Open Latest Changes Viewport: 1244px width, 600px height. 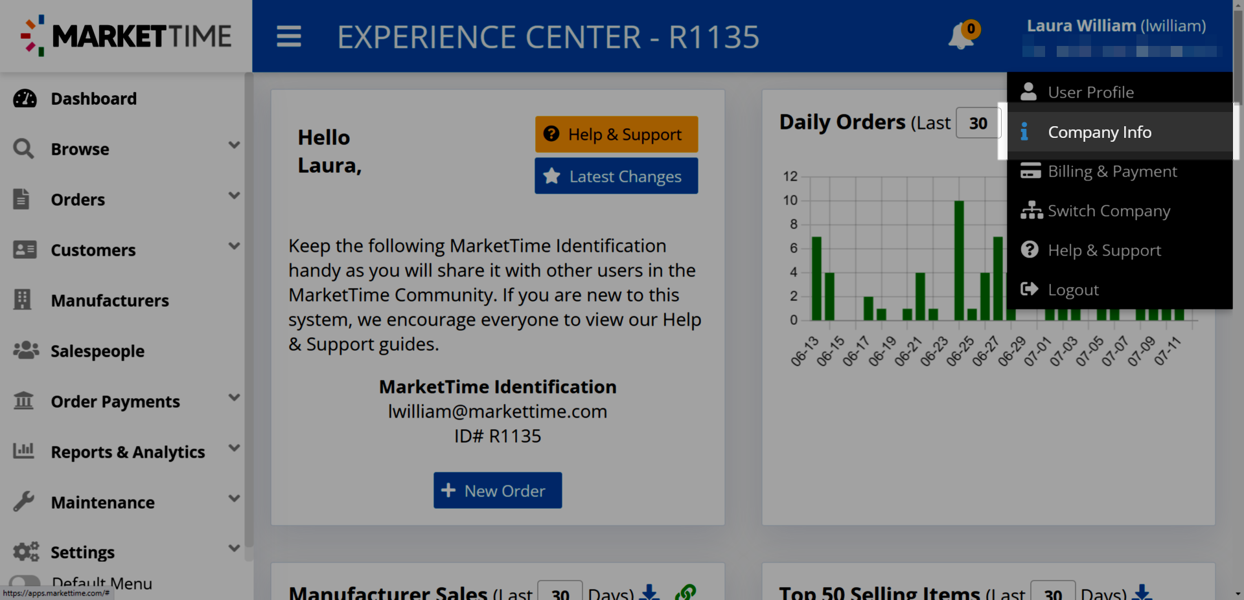click(x=616, y=175)
